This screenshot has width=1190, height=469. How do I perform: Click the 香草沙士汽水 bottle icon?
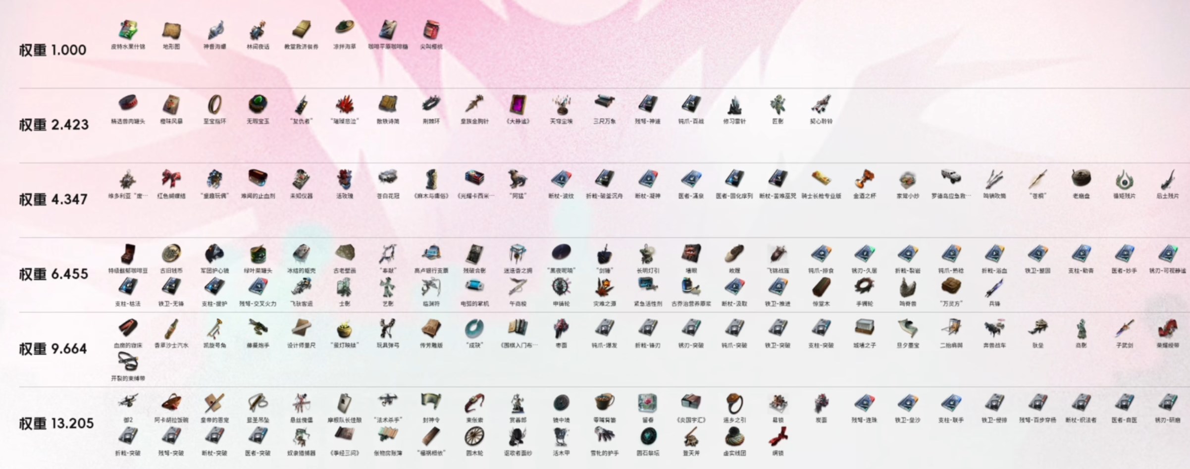click(171, 329)
